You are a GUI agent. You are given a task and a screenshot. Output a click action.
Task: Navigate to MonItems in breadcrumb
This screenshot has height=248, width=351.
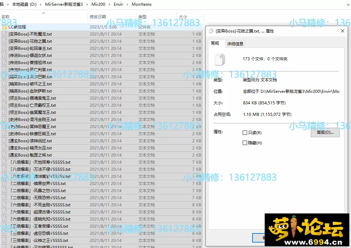[141, 4]
